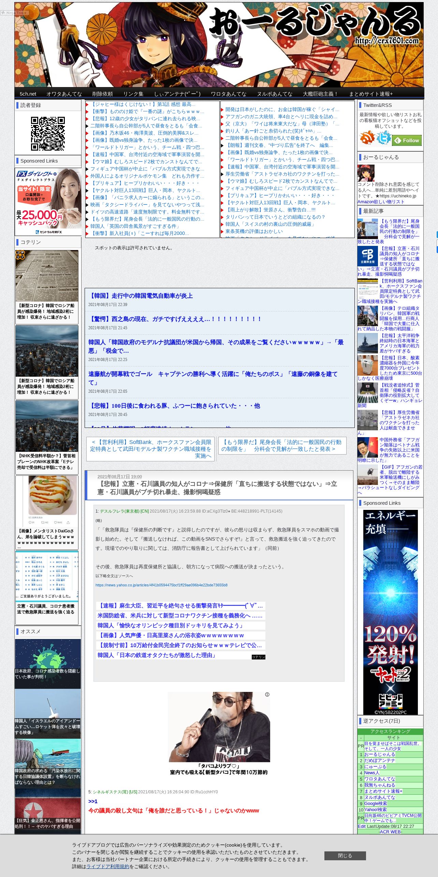Viewport: 438px width, 877px height.
Task: Click the >>1 reply anchor in post 5
Action: click(x=93, y=801)
